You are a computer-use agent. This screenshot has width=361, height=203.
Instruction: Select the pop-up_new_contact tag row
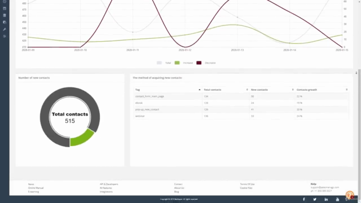(241, 109)
